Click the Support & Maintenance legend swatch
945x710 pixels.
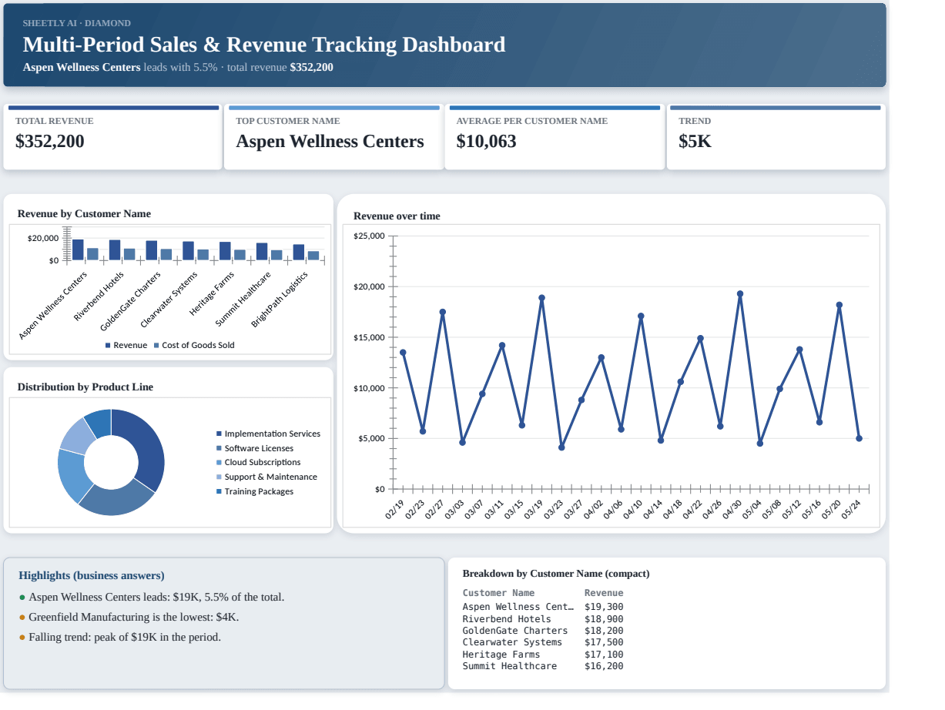pos(219,477)
